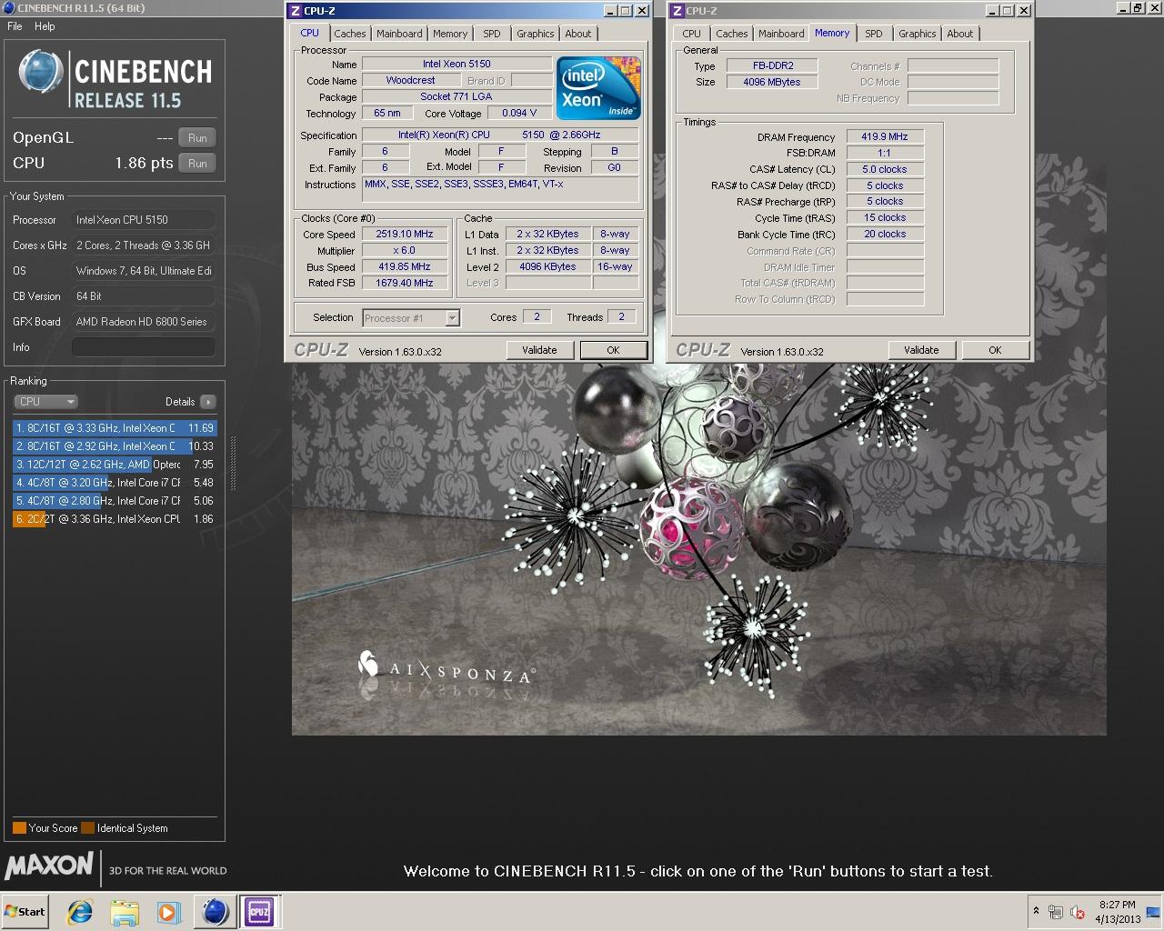The height and width of the screenshot is (931, 1164).
Task: Select ranking entry 12C/12T @ 2.62 GHz AMD
Action: click(x=115, y=465)
